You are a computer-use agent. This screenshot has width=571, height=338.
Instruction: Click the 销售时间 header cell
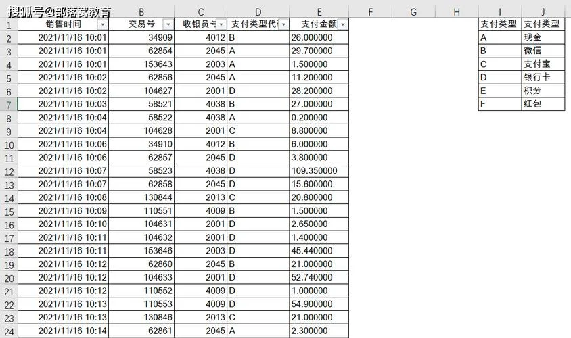(63, 24)
